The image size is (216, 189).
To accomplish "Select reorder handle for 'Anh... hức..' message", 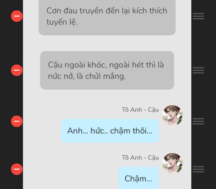I will (x=198, y=121).
